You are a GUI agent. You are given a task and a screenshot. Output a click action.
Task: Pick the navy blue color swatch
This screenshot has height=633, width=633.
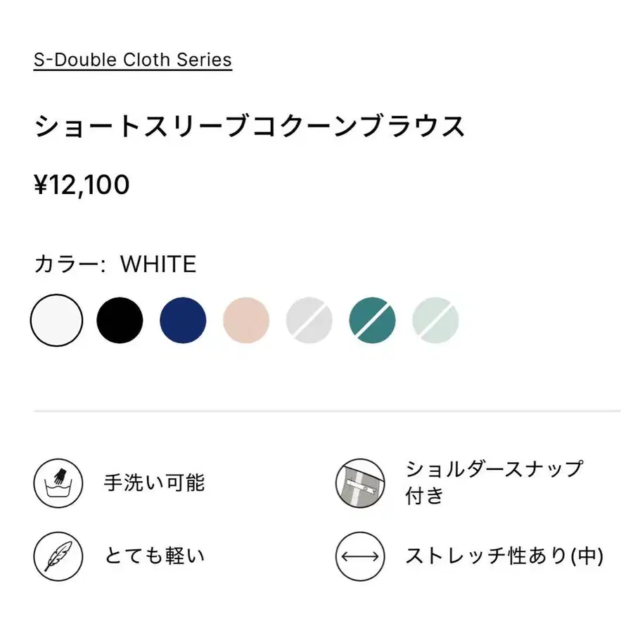183,321
